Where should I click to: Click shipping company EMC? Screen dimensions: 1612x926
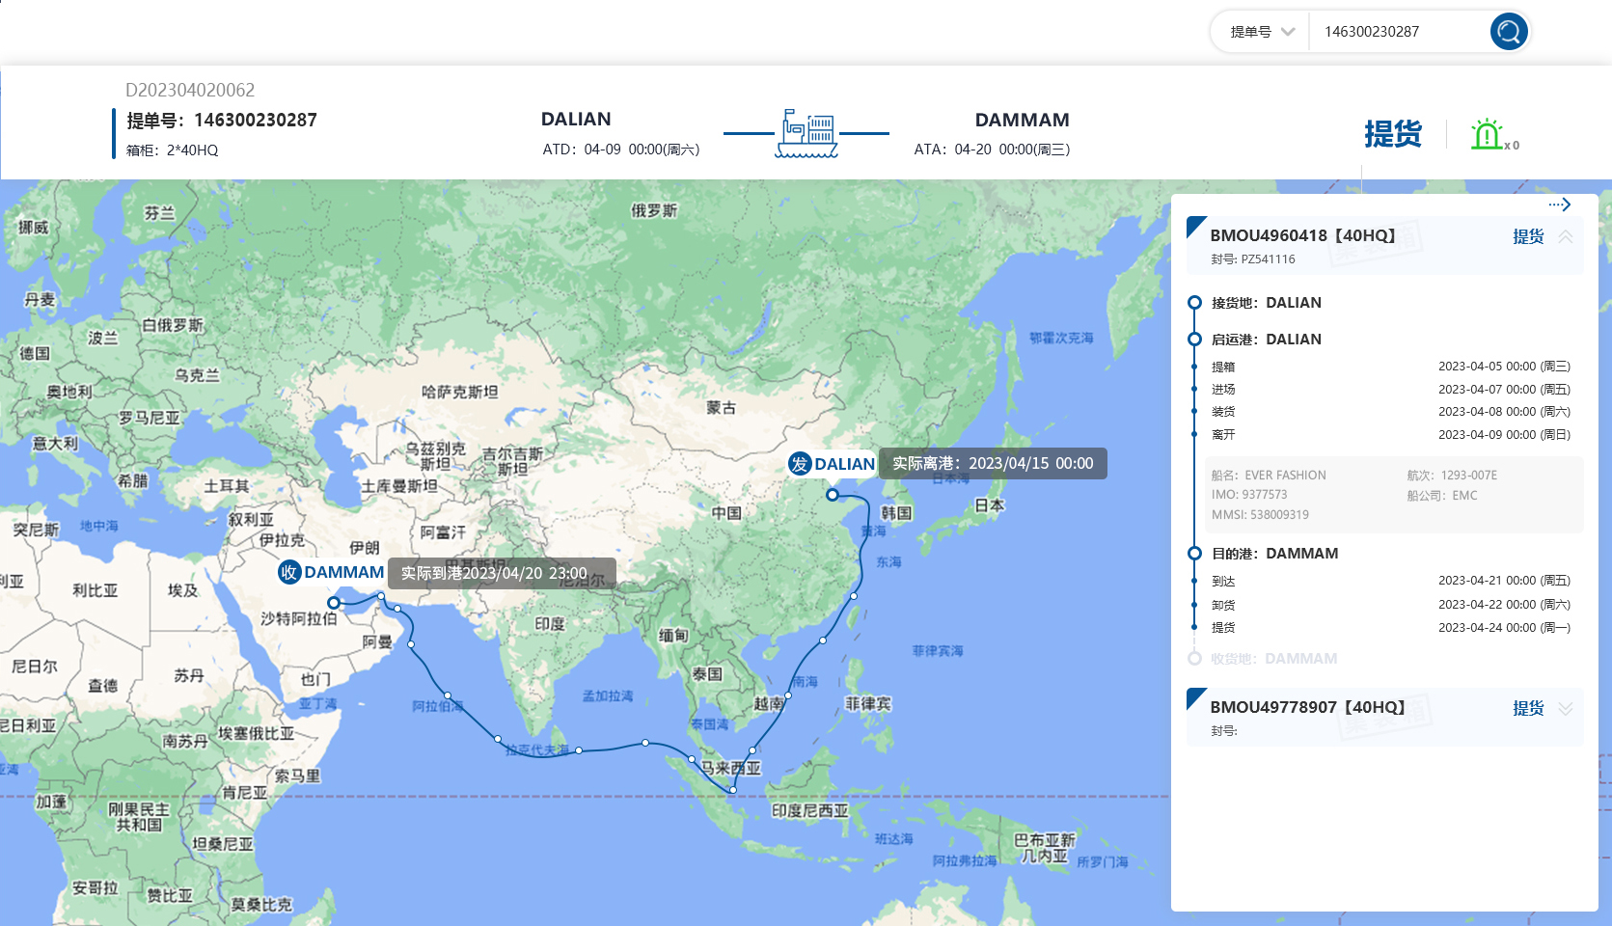[x=1464, y=496]
